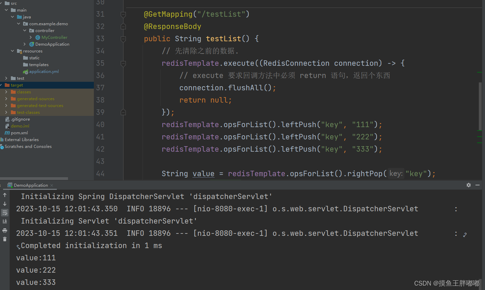Viewport: 485px width, 290px height.
Task: Open Run panel settings gear
Action: pos(469,185)
